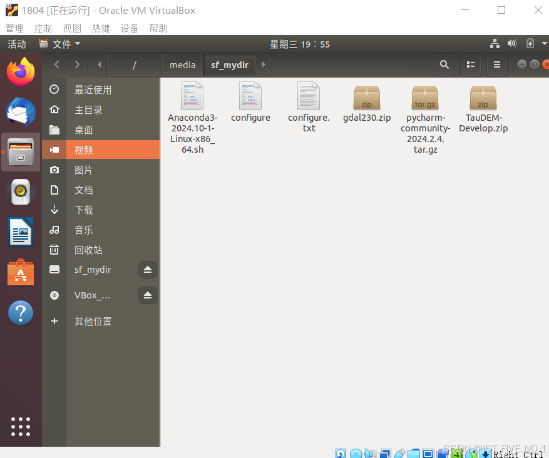Image resolution: width=549 pixels, height=458 pixels.
Task: Click the volume speaker tray icon
Action: coord(512,44)
